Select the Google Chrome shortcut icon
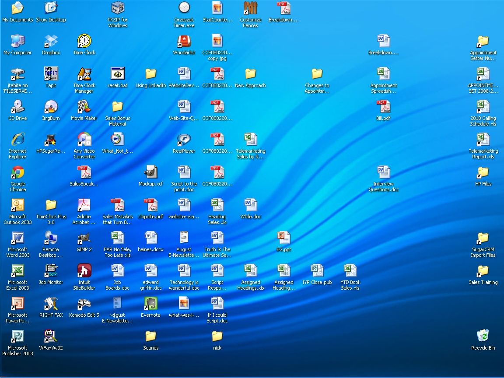Viewport: 504px width, 378px height. point(18,173)
